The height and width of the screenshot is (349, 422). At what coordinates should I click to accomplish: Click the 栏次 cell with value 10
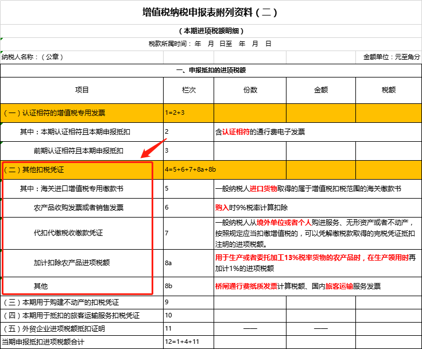click(189, 316)
